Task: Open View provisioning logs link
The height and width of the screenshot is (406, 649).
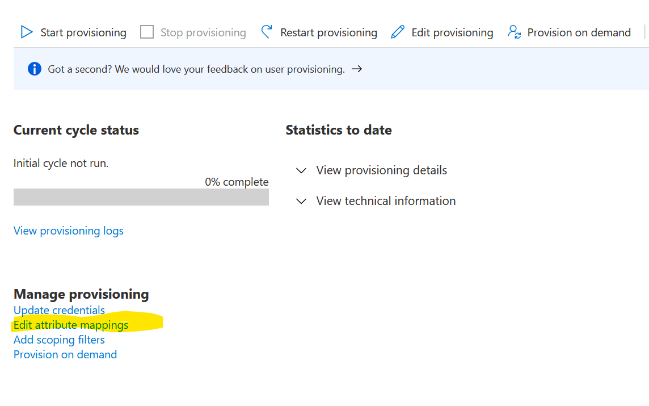Action: point(68,231)
